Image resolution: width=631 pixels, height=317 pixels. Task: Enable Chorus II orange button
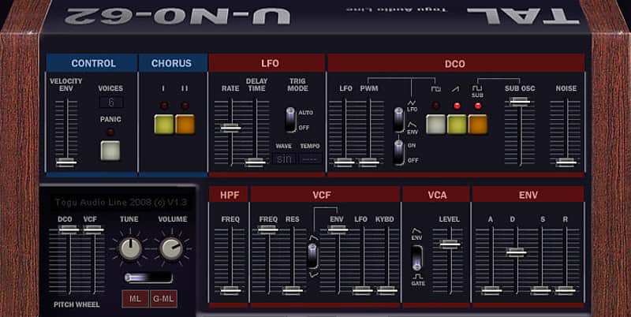[x=185, y=125]
